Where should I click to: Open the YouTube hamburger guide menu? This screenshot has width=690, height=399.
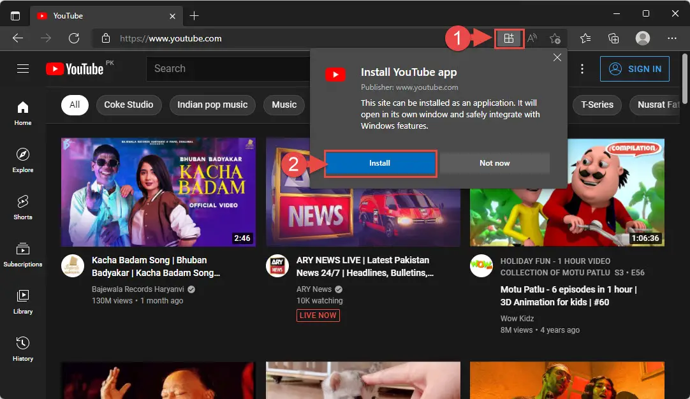pyautogui.click(x=23, y=69)
